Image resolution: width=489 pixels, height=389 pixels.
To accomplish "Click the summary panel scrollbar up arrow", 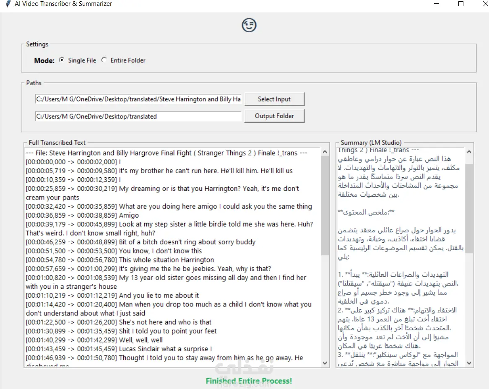I will coord(469,152).
